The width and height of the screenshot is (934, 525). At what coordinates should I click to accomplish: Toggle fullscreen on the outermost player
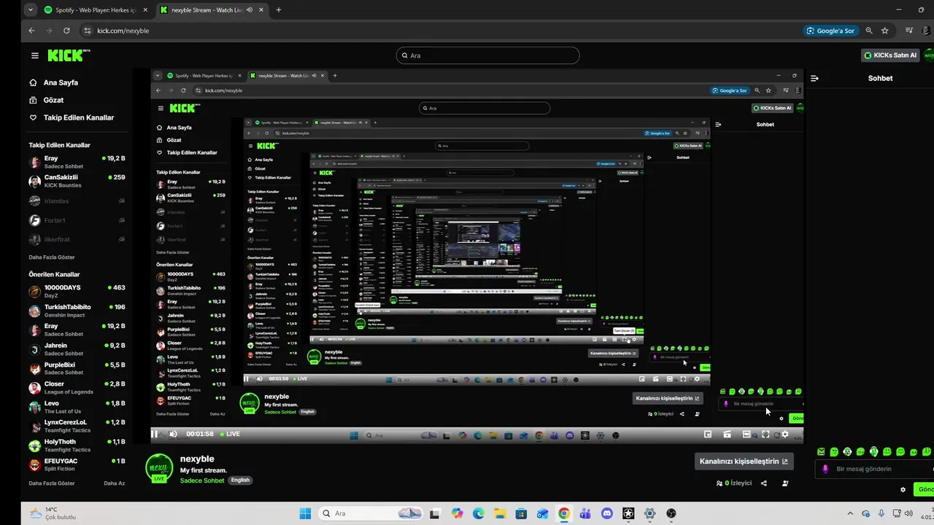tap(765, 435)
